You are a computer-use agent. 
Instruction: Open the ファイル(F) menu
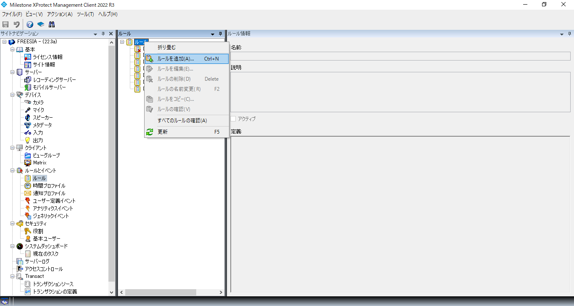(x=12, y=14)
